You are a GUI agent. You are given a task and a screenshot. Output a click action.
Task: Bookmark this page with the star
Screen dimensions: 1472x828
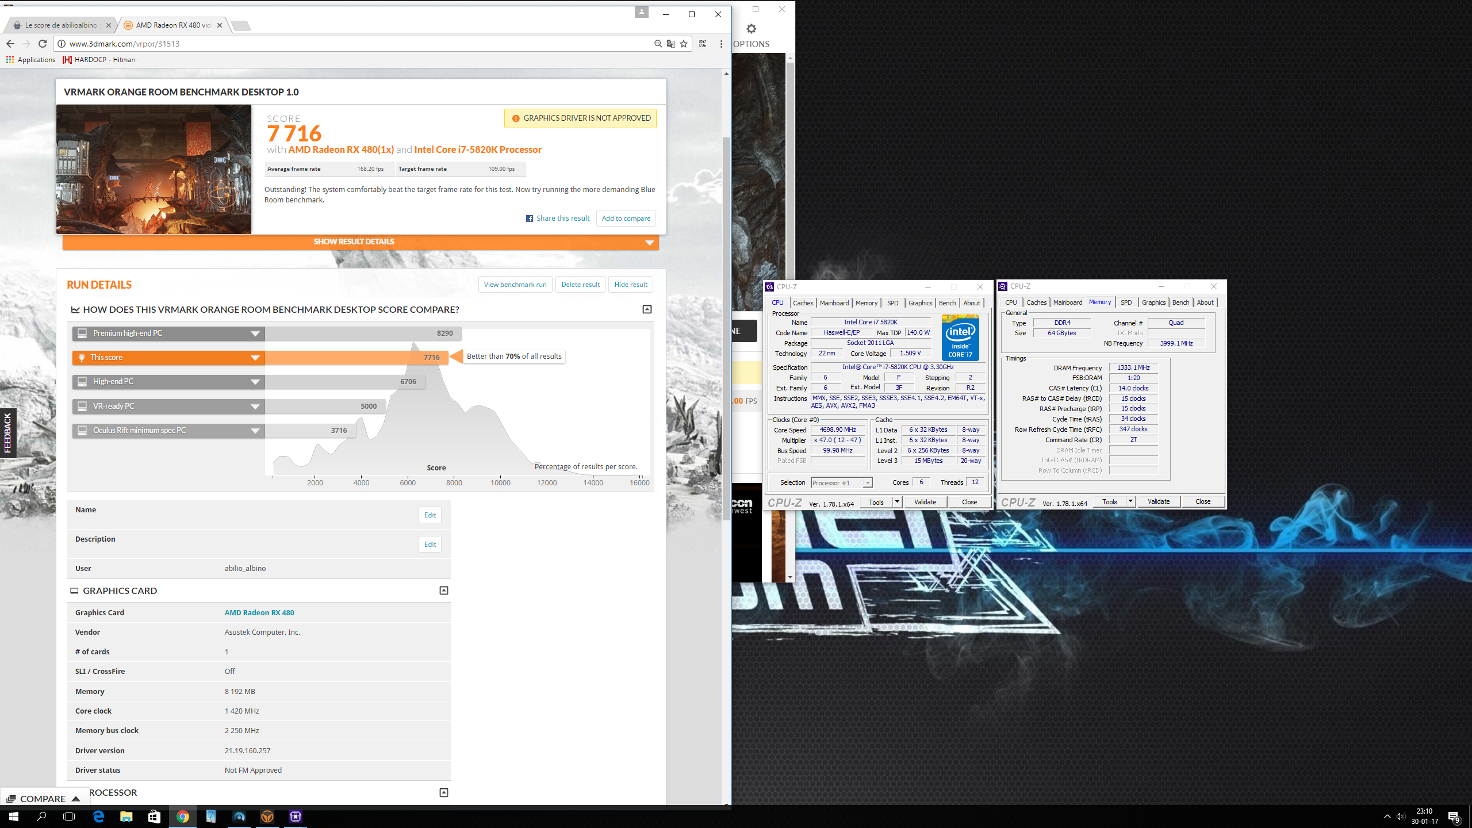(684, 44)
